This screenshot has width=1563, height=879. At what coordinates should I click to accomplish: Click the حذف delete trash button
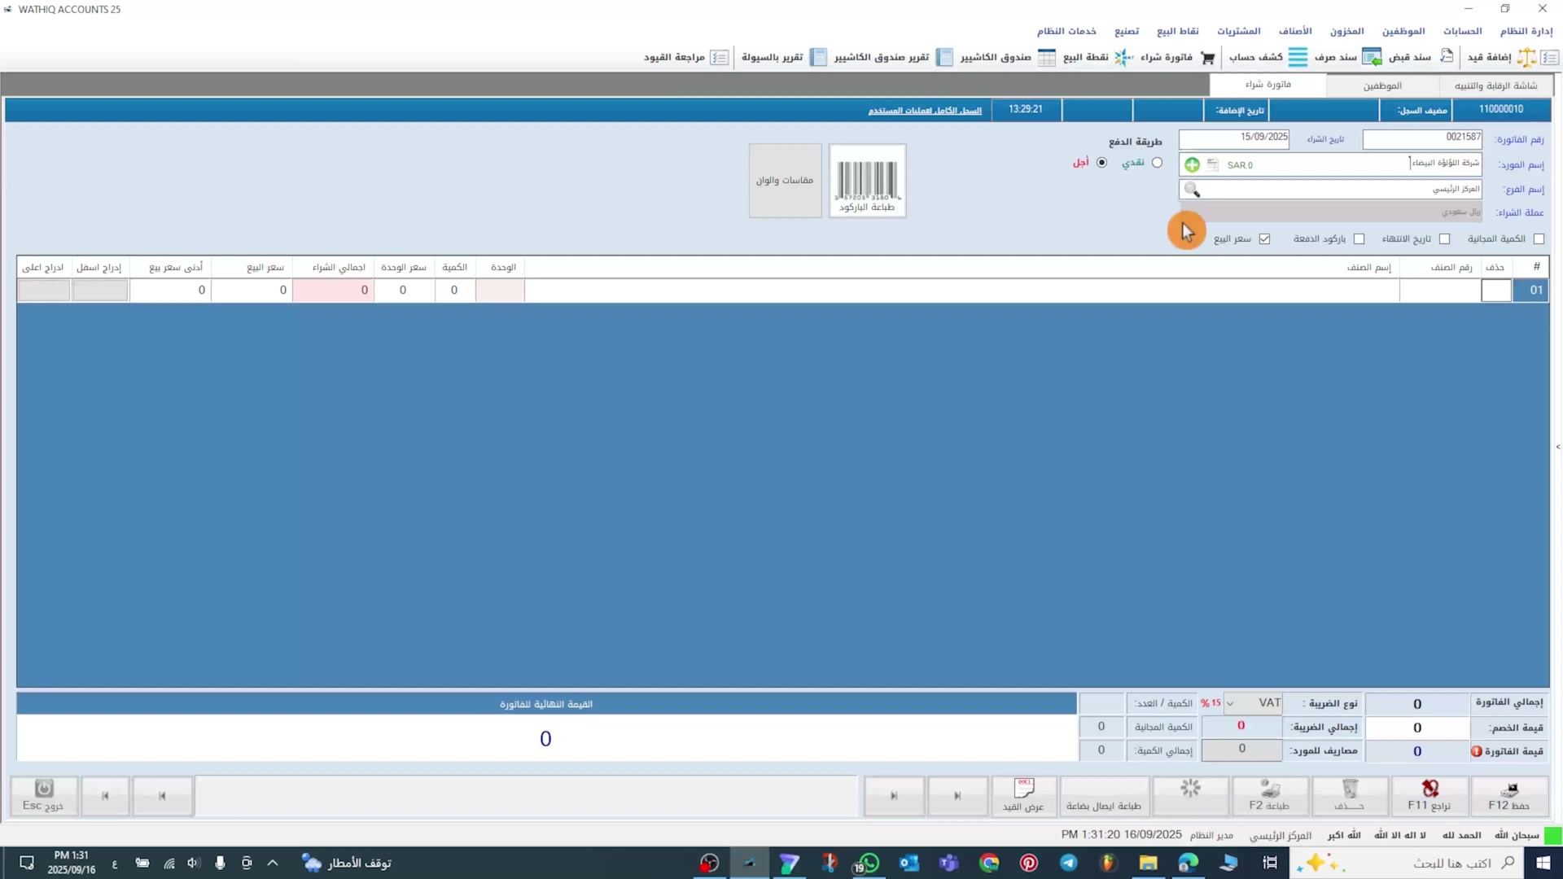click(1350, 795)
